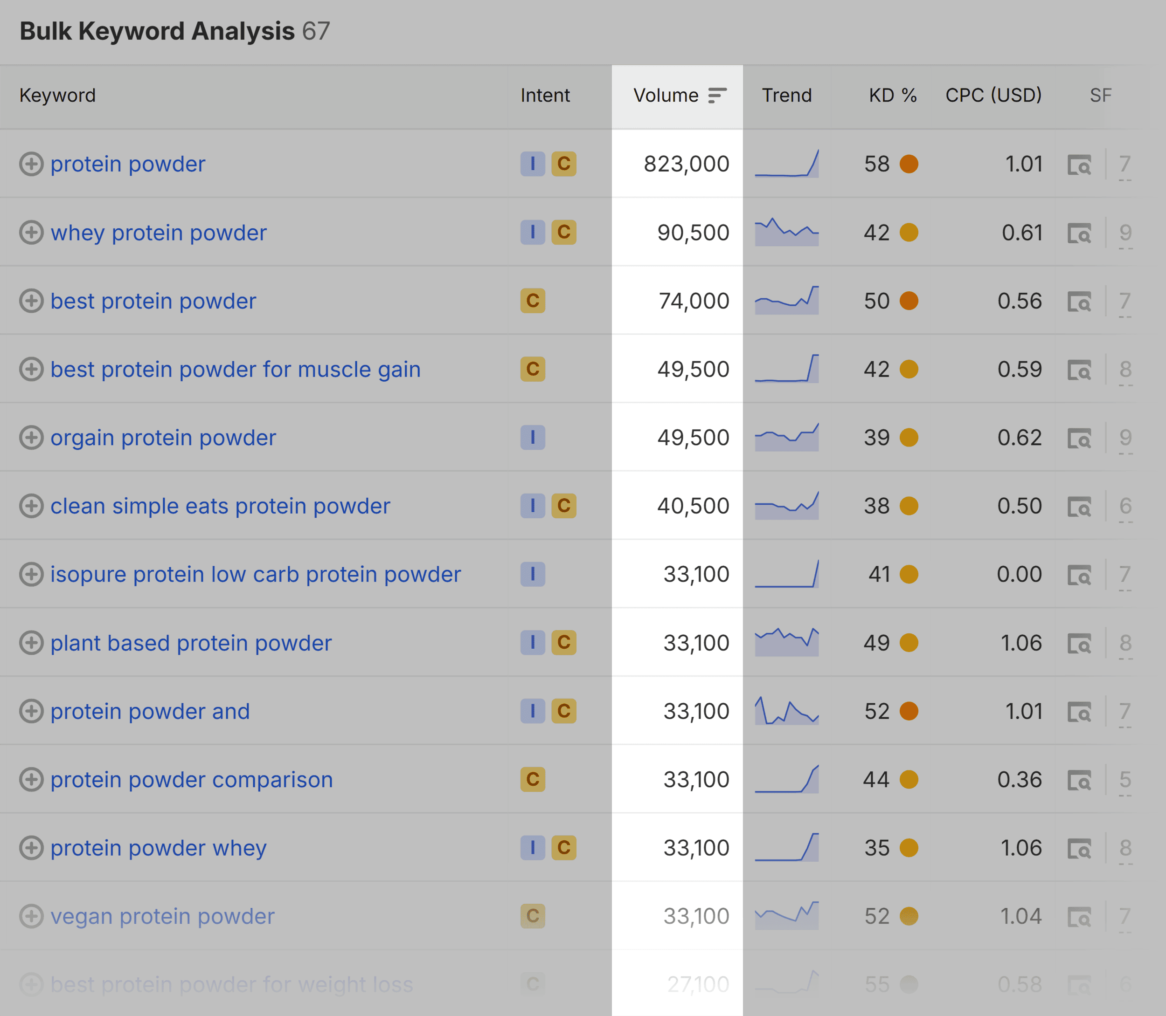Sort by the Volume column sort icon
This screenshot has height=1016, width=1166.
pyautogui.click(x=717, y=95)
